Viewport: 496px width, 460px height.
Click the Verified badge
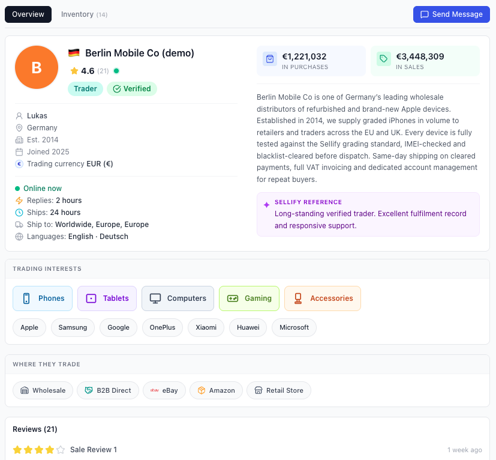(132, 89)
